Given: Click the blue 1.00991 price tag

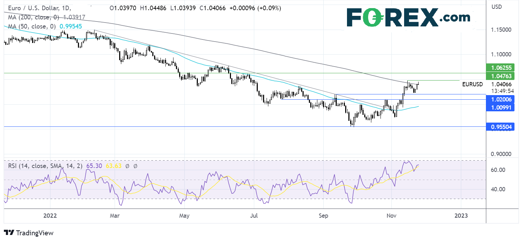Looking at the screenshot, I should [500, 107].
